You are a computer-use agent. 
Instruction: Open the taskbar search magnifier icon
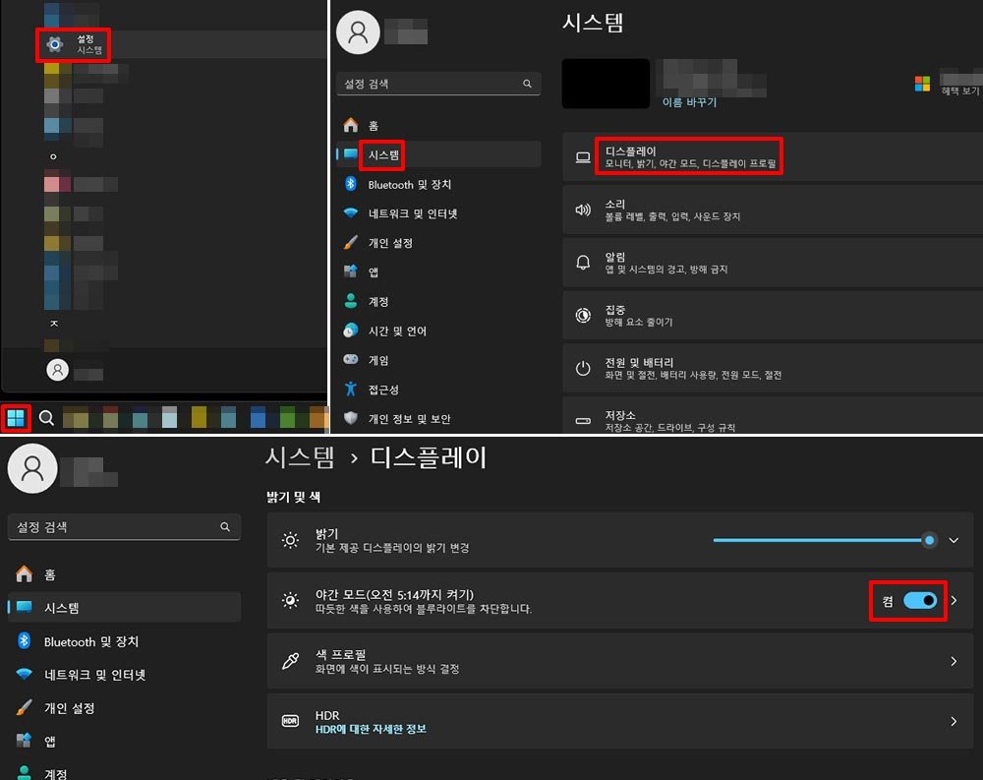tap(46, 418)
